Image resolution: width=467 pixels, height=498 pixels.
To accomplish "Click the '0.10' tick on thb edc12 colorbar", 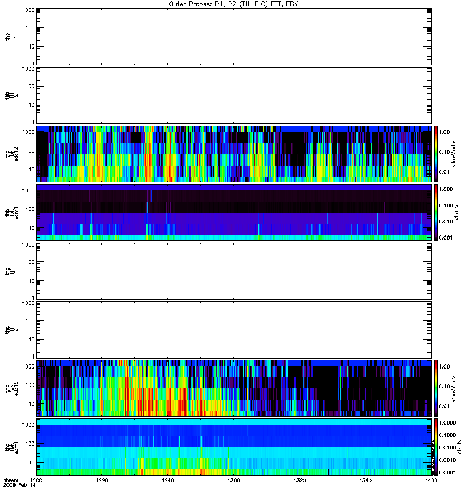I will tap(445, 152).
